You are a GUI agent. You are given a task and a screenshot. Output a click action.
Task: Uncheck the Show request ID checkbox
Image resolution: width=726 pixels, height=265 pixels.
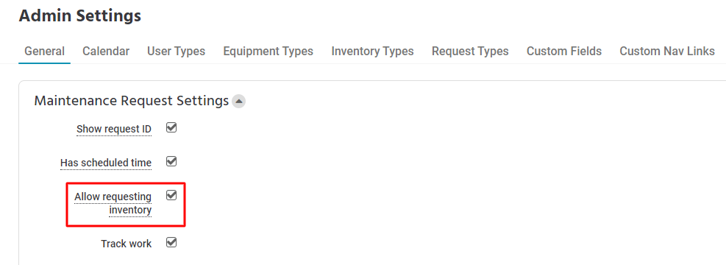[x=171, y=127]
